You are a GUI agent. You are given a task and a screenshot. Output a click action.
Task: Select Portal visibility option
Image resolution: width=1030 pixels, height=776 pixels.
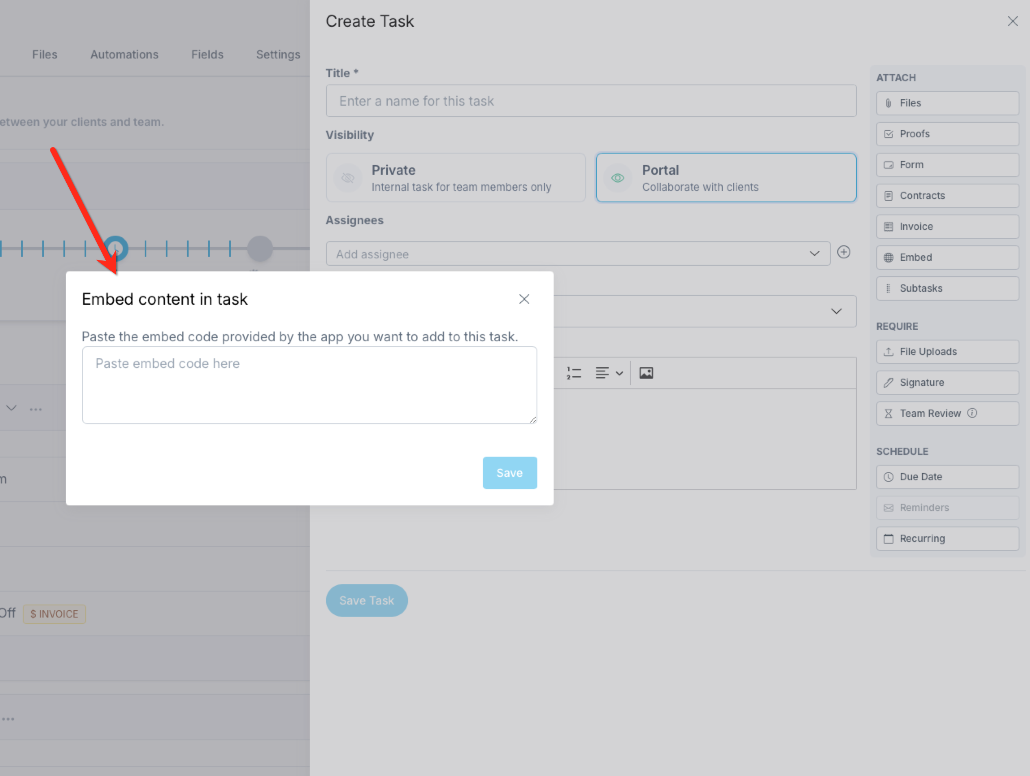click(726, 178)
